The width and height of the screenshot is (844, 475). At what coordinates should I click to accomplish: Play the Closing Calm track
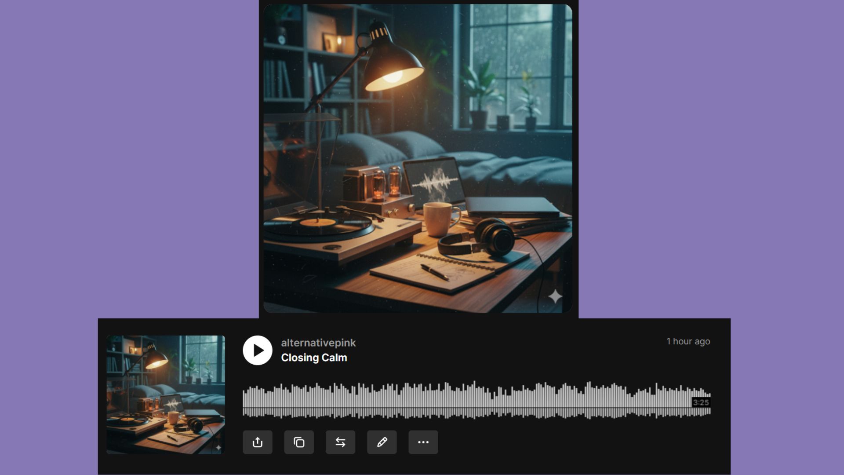point(258,350)
